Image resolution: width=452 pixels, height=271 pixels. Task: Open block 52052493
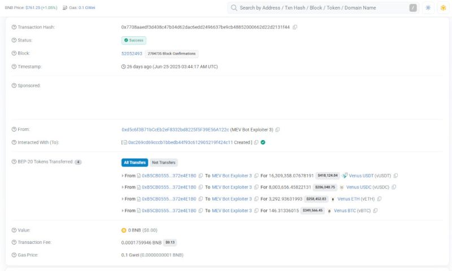click(x=132, y=54)
